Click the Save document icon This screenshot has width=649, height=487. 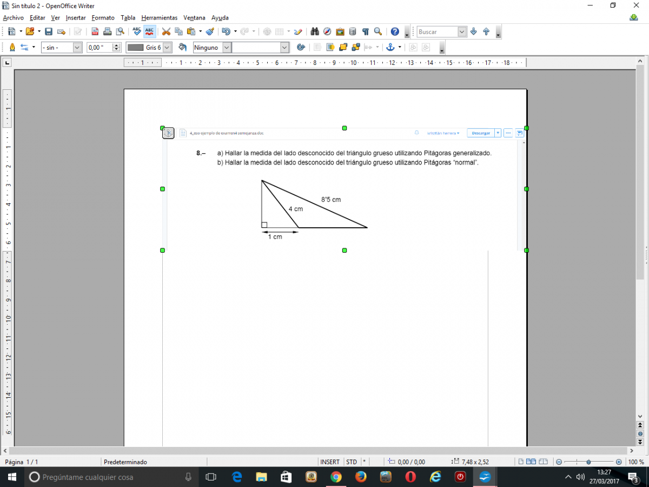pyautogui.click(x=49, y=32)
